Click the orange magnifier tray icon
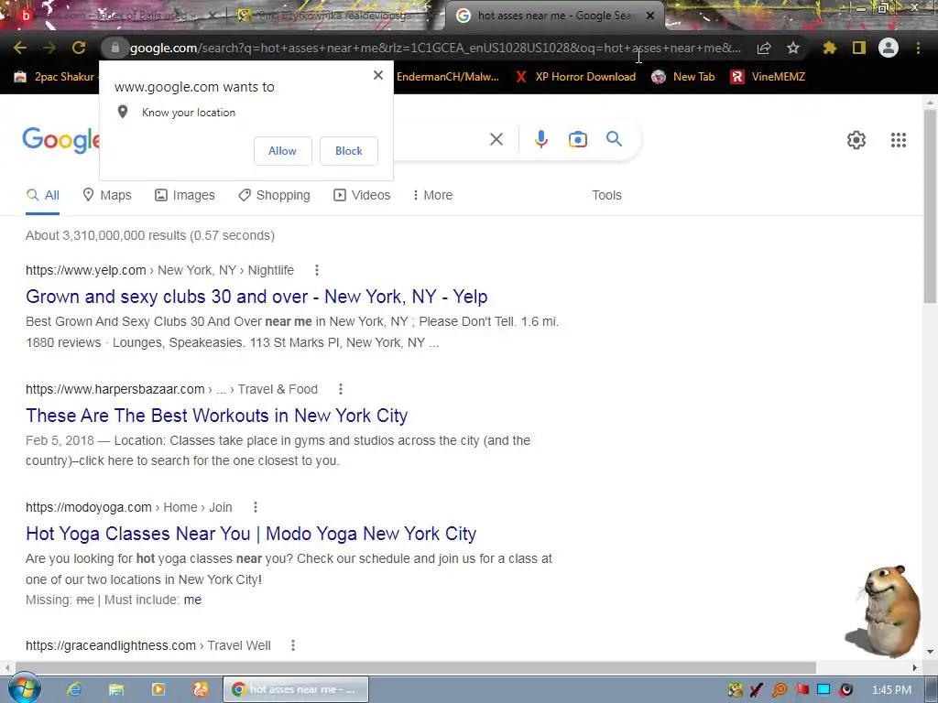The image size is (938, 703). click(x=779, y=690)
